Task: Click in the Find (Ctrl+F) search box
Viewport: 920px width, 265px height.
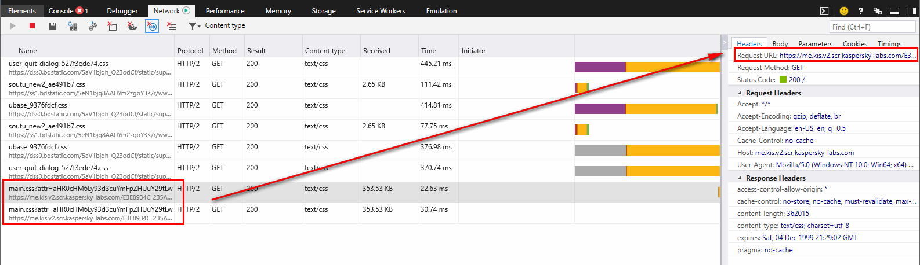Action: click(872, 27)
